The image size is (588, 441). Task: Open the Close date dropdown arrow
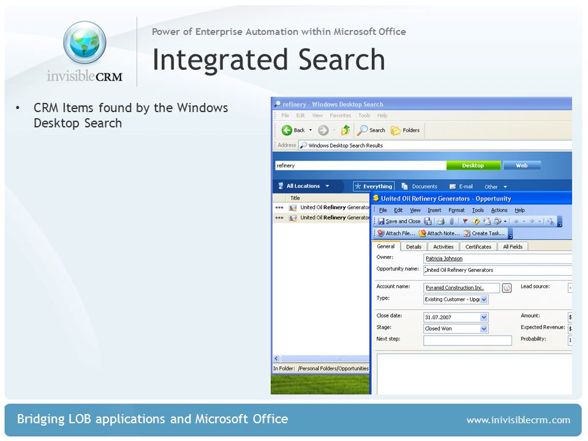click(x=484, y=317)
